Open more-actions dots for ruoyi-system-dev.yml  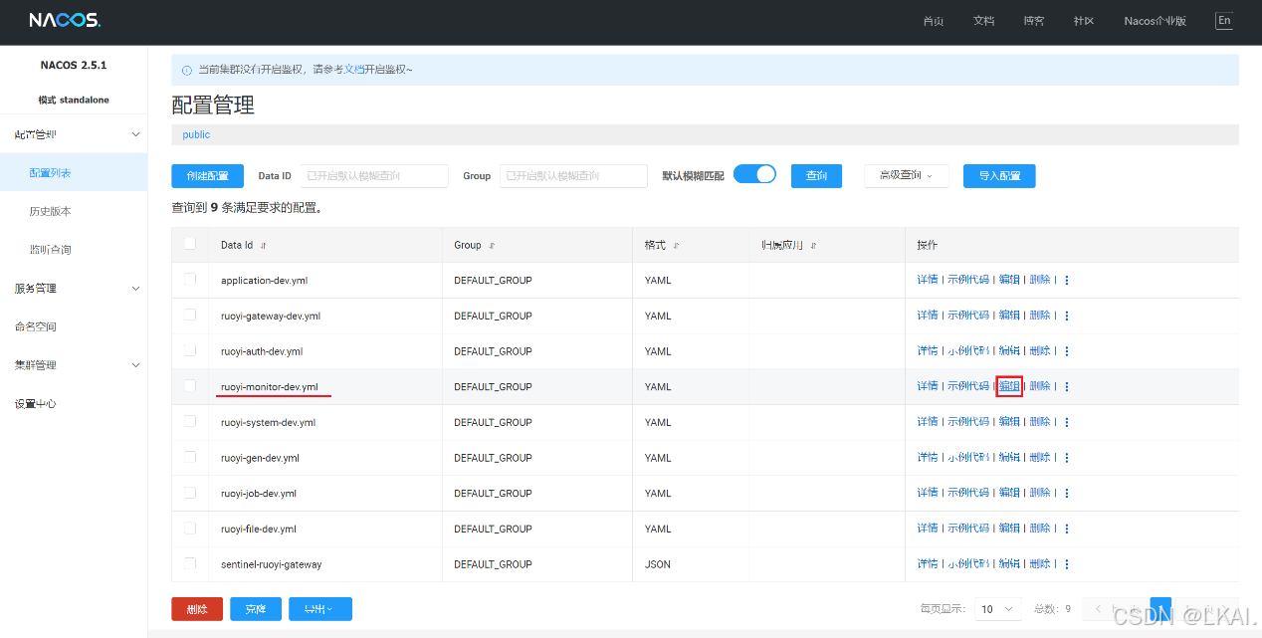[x=1067, y=422]
